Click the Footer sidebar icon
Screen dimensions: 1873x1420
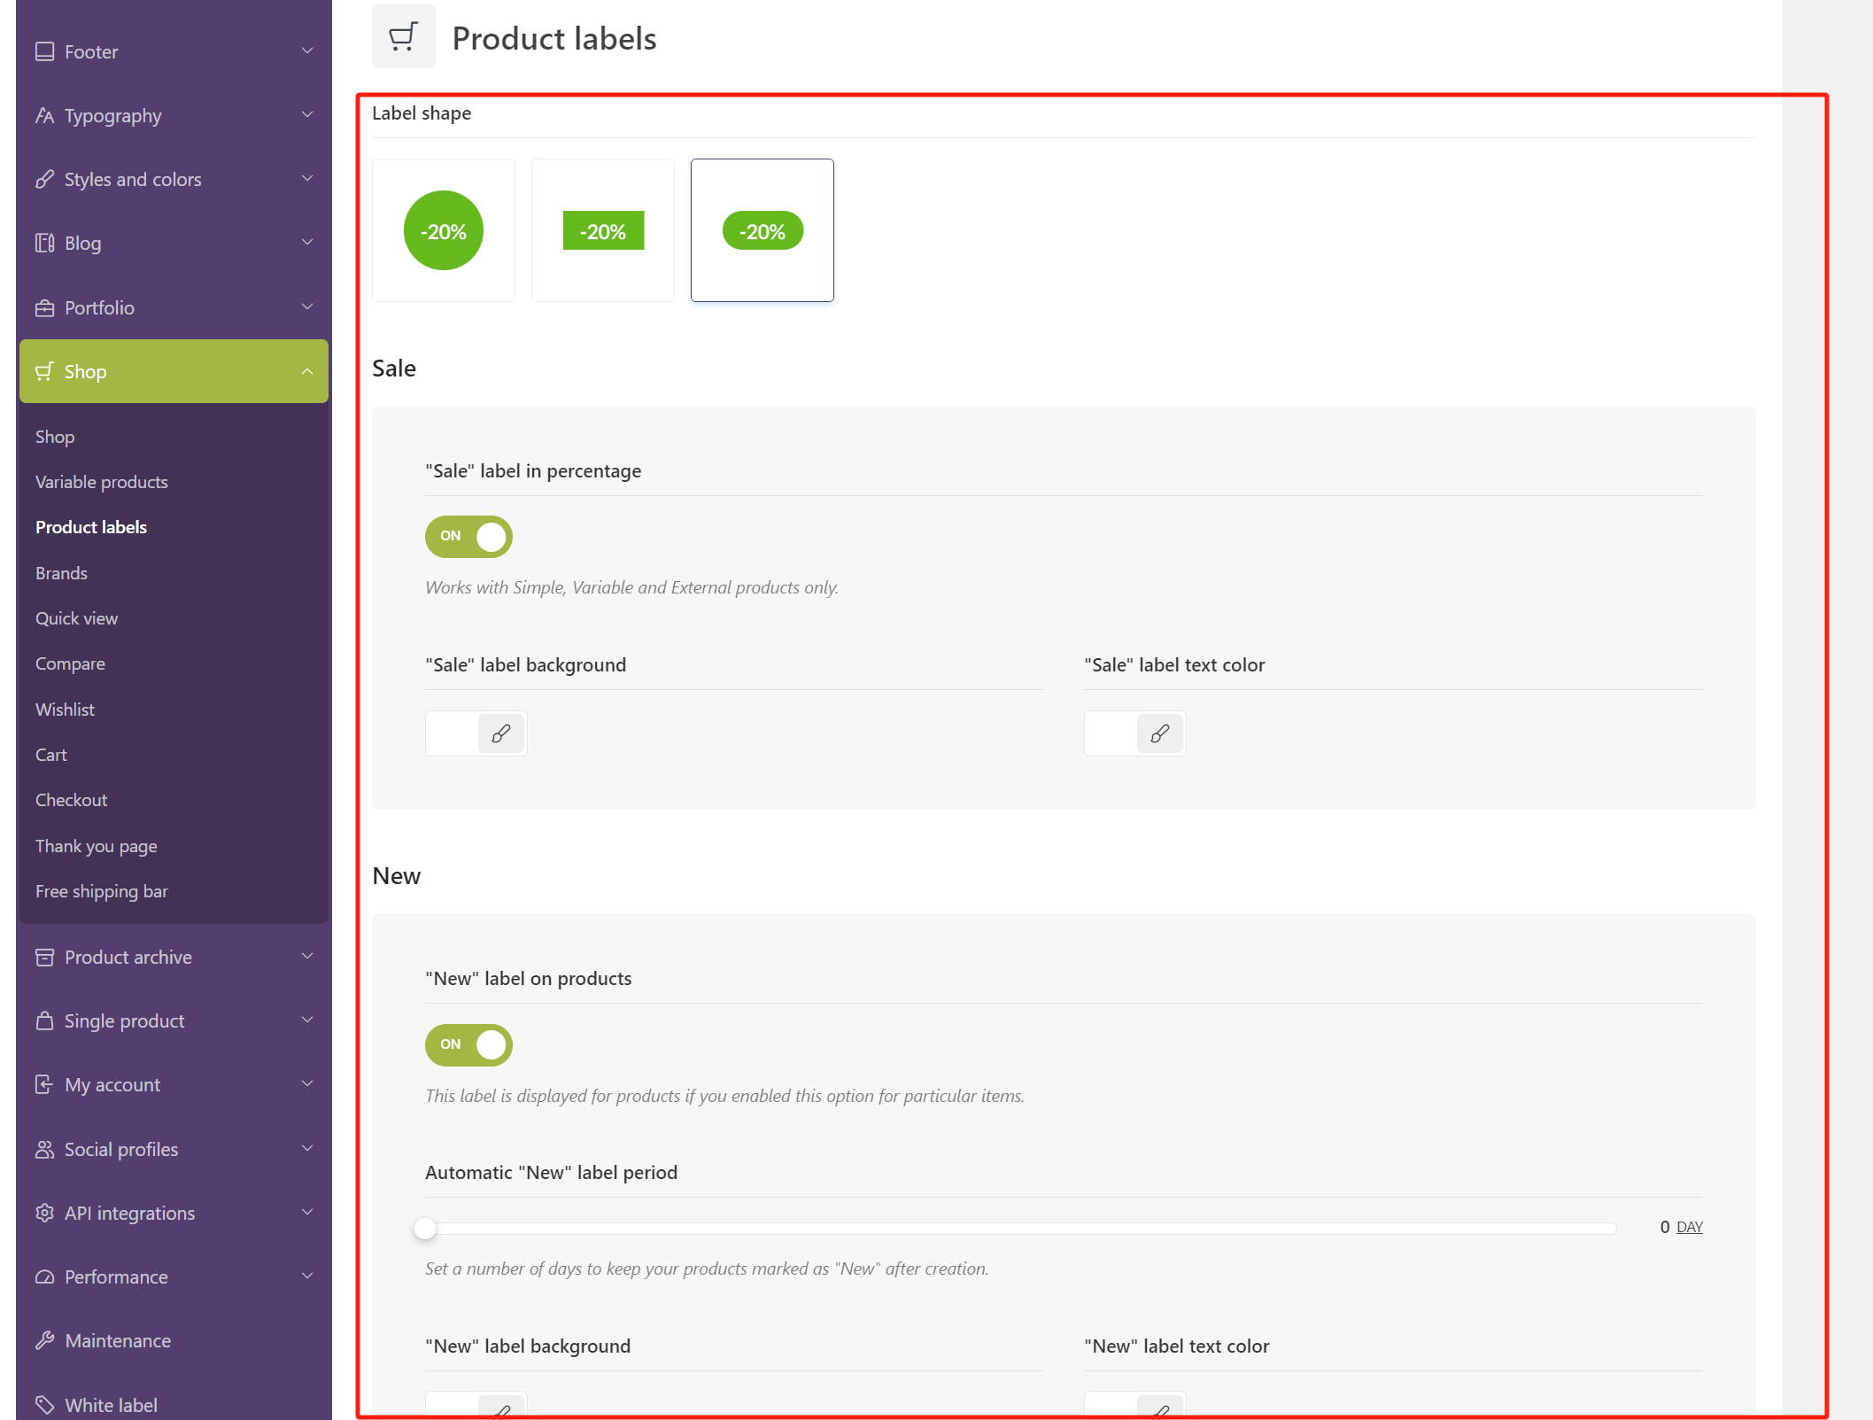click(44, 51)
